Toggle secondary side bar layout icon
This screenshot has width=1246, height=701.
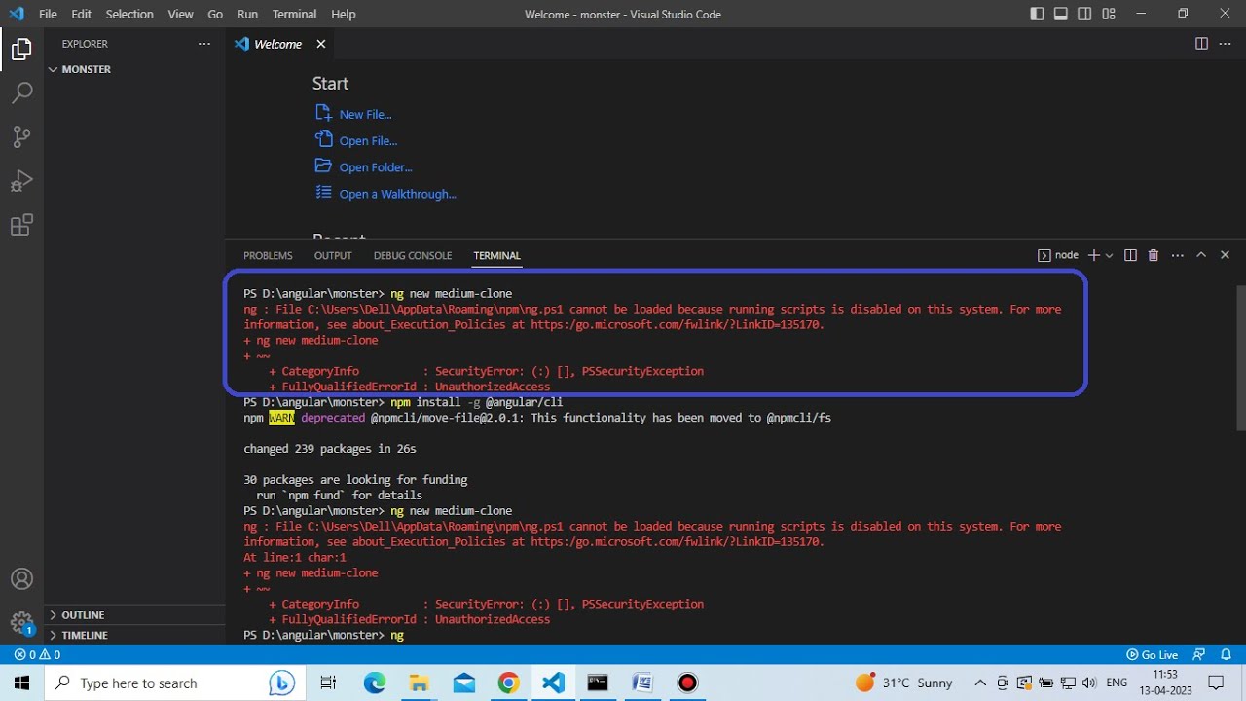1085,14
